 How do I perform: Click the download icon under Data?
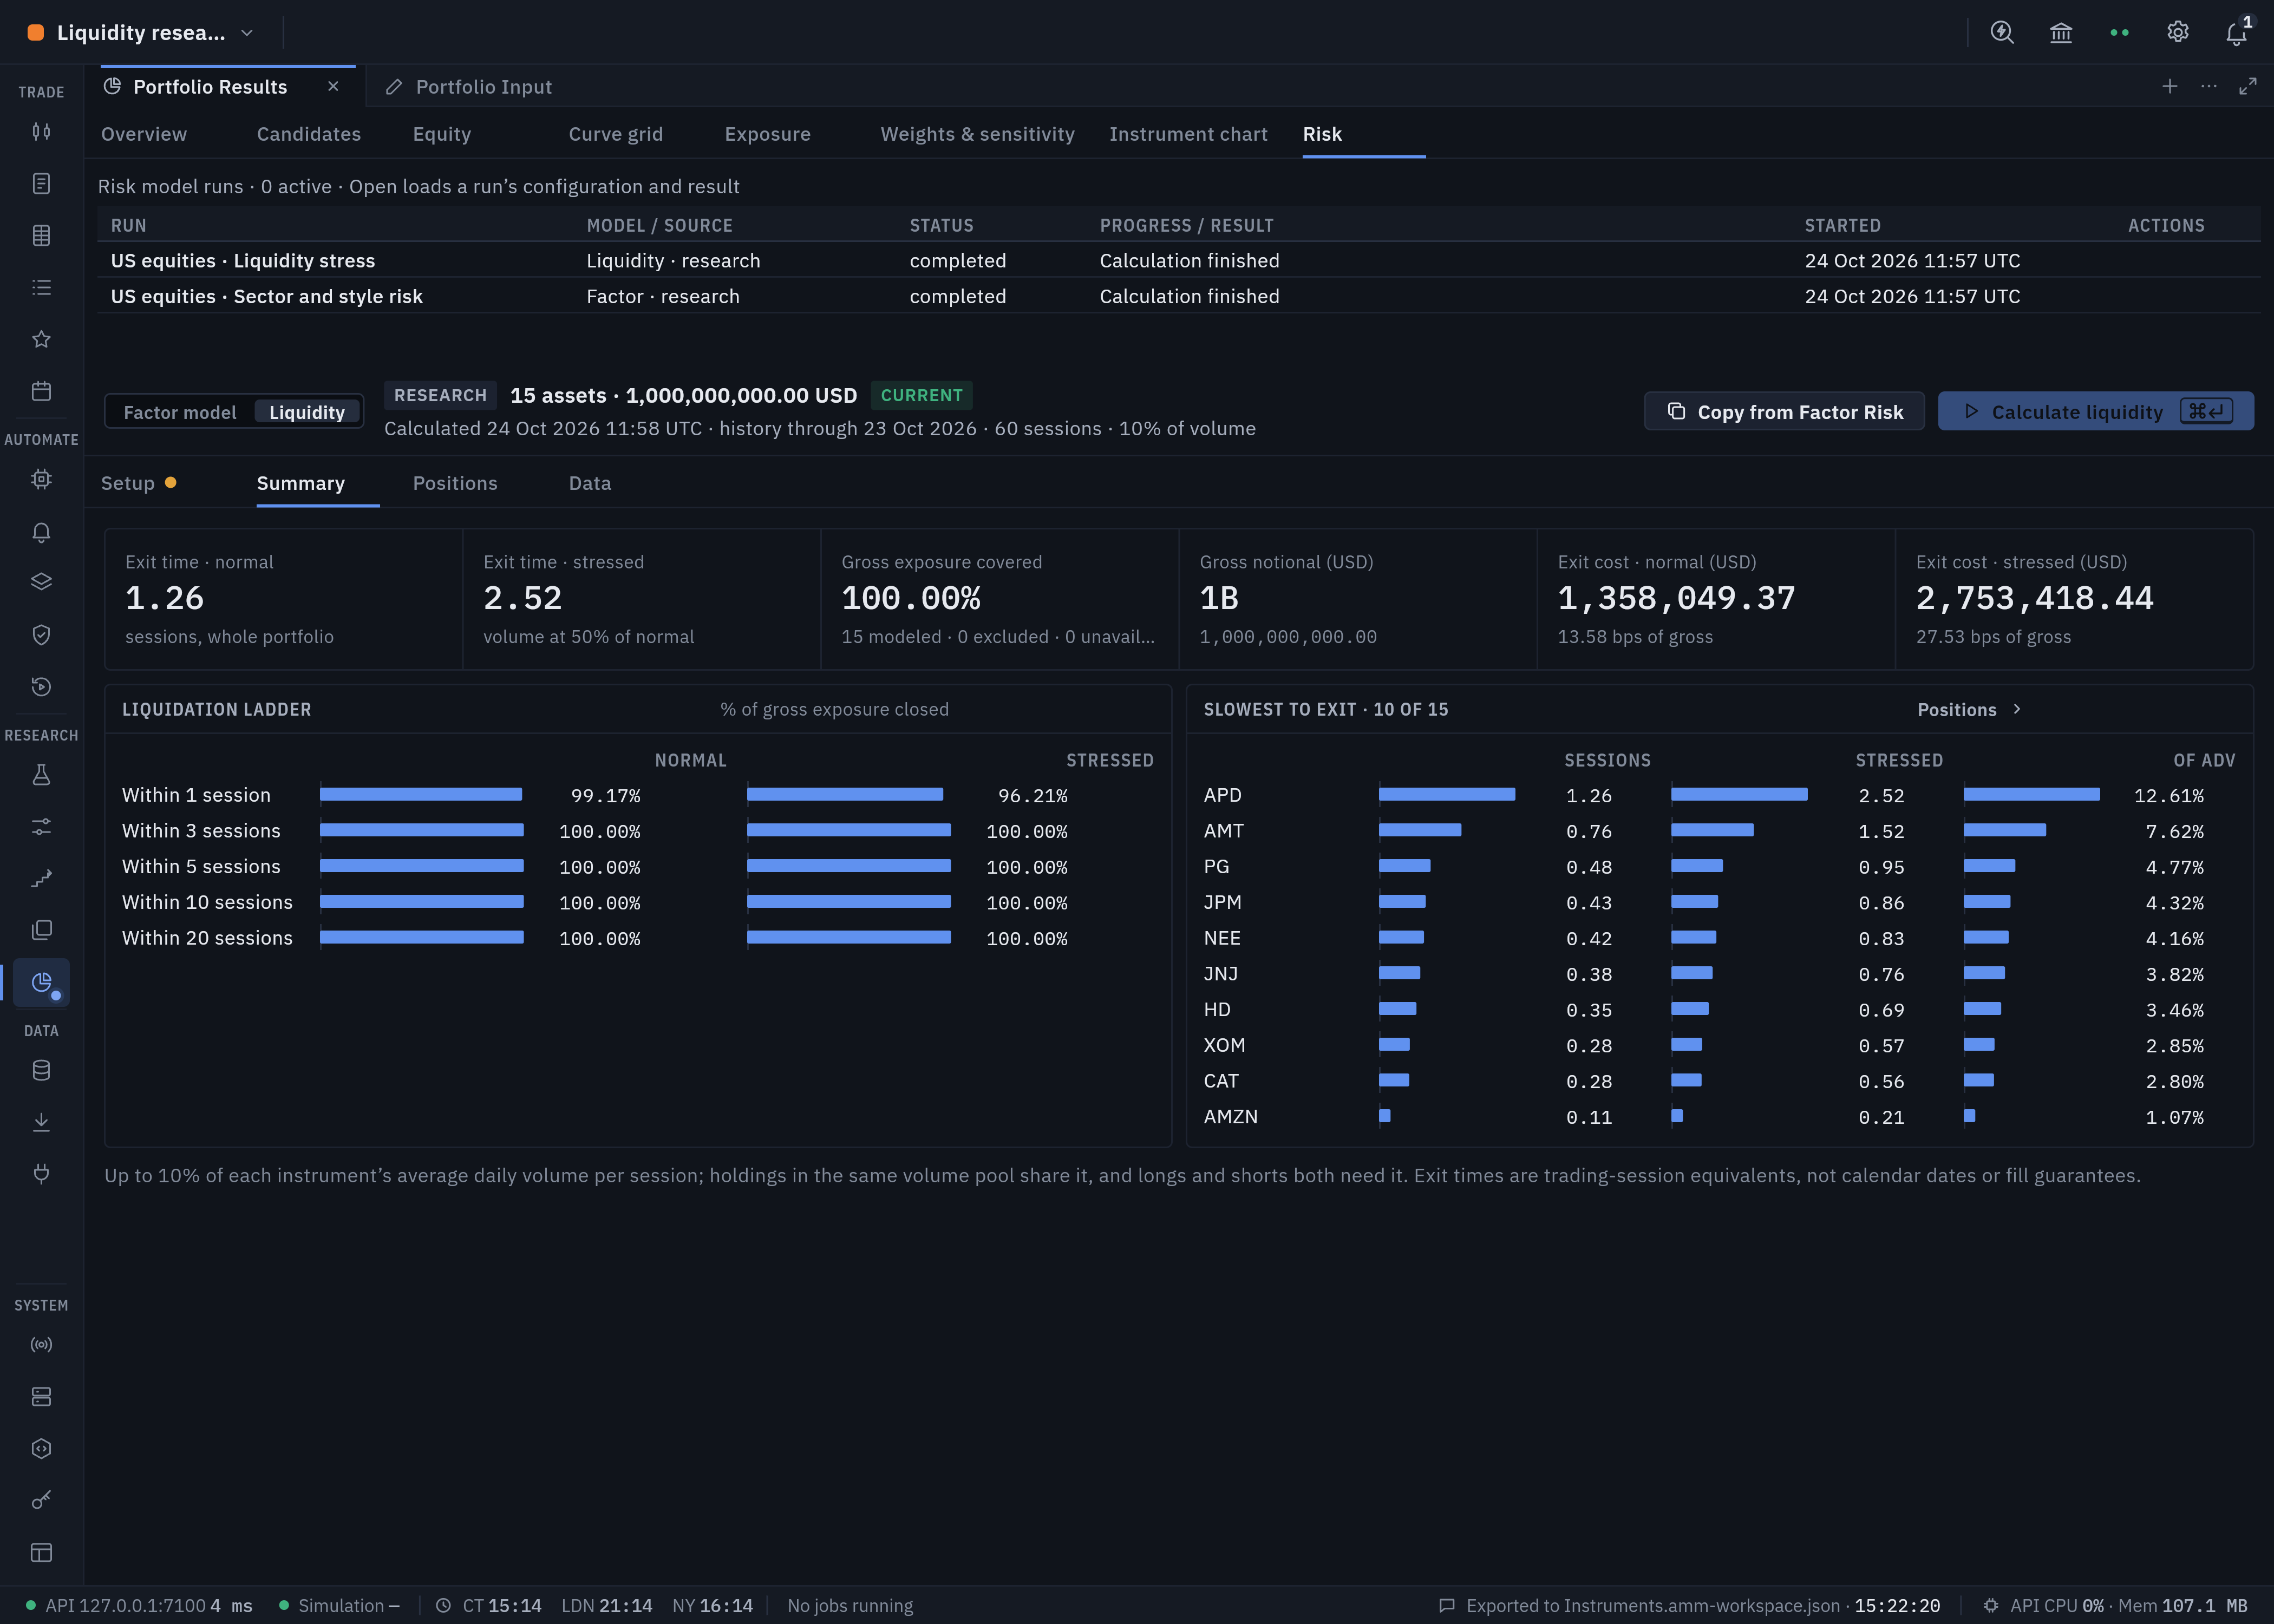[41, 1123]
